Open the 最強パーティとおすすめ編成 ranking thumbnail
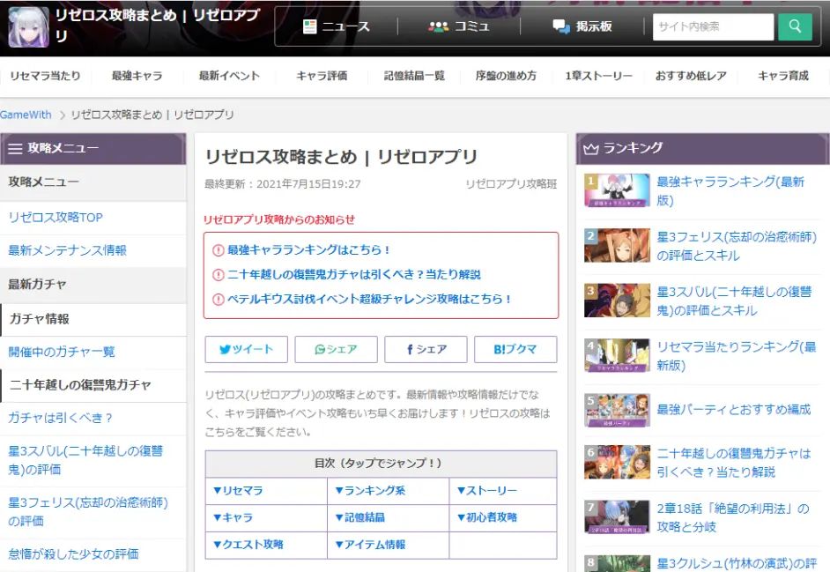 point(617,409)
